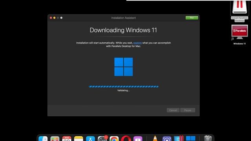Launch Opera browser from the dock
The image size is (251, 141).
coord(126,138)
